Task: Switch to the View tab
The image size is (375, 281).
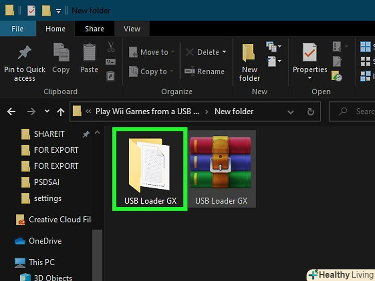Action: [132, 29]
